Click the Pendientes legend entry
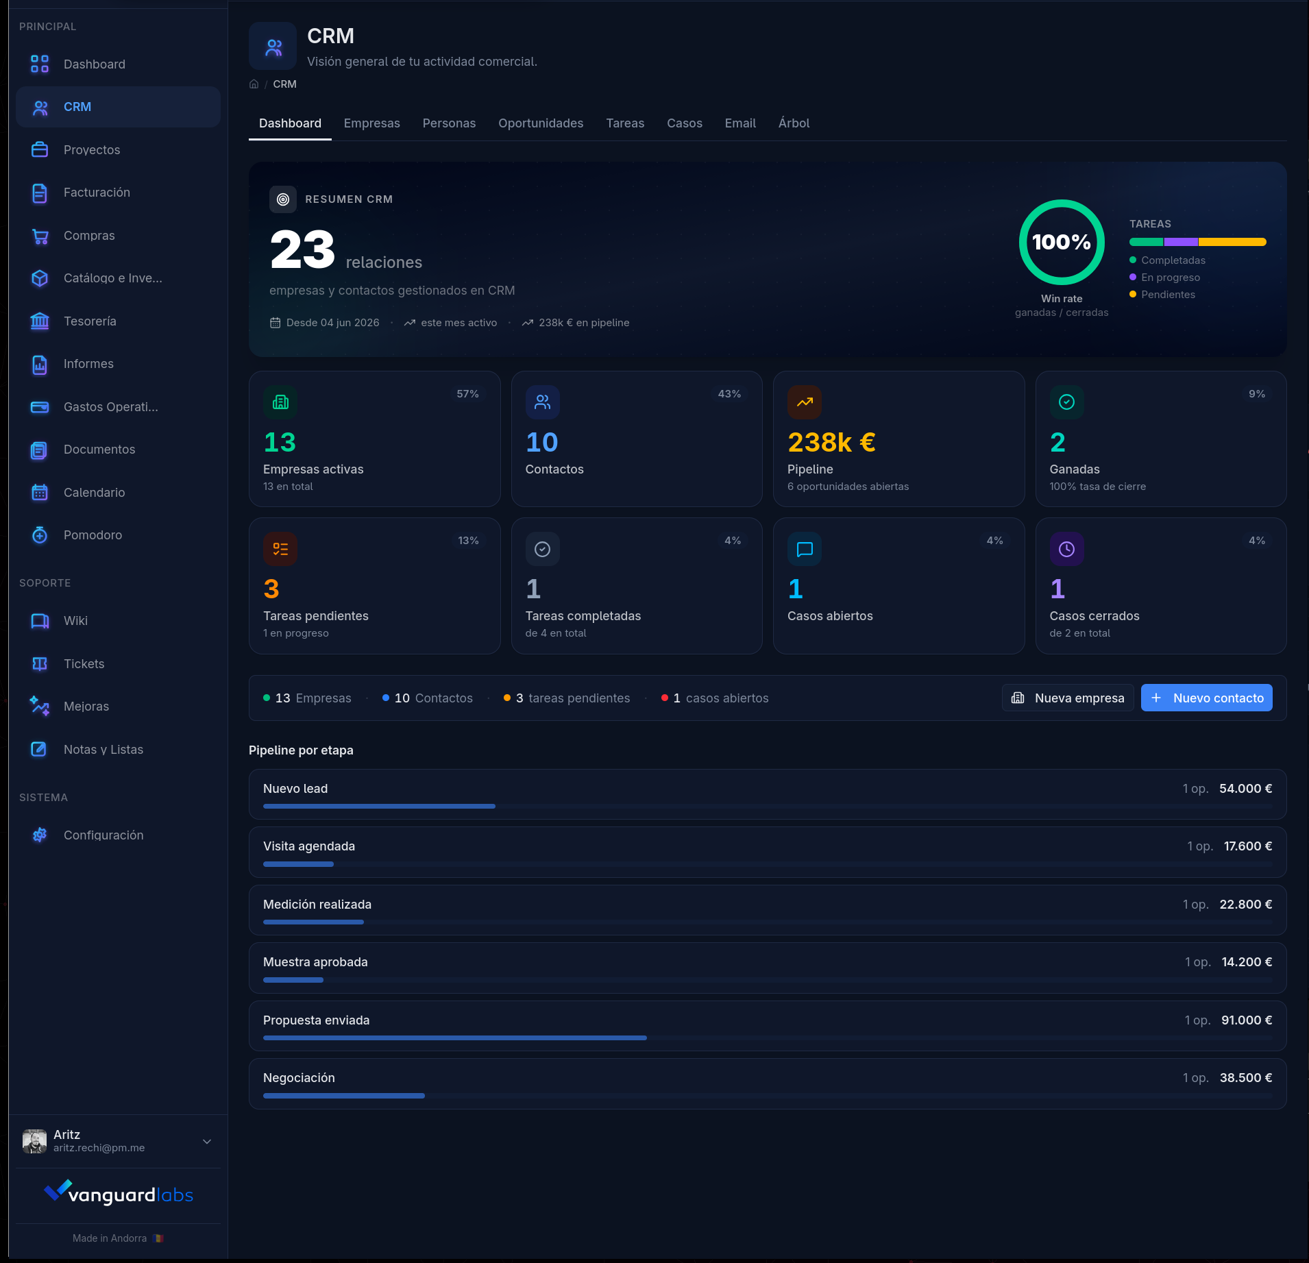The width and height of the screenshot is (1309, 1263). 1162,295
